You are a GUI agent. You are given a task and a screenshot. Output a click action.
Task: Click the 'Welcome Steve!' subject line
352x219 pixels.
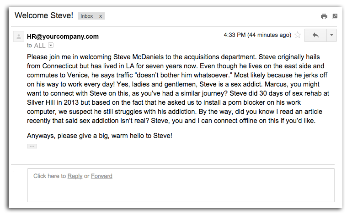tap(44, 15)
